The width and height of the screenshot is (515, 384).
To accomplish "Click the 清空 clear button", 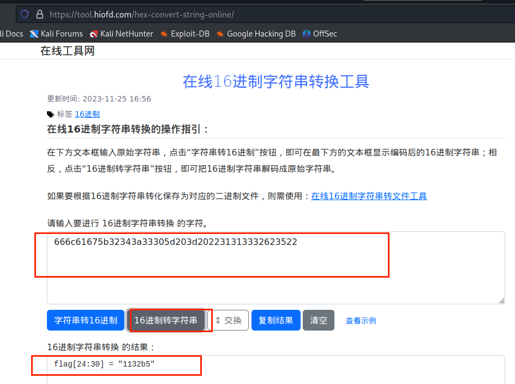I will click(319, 320).
